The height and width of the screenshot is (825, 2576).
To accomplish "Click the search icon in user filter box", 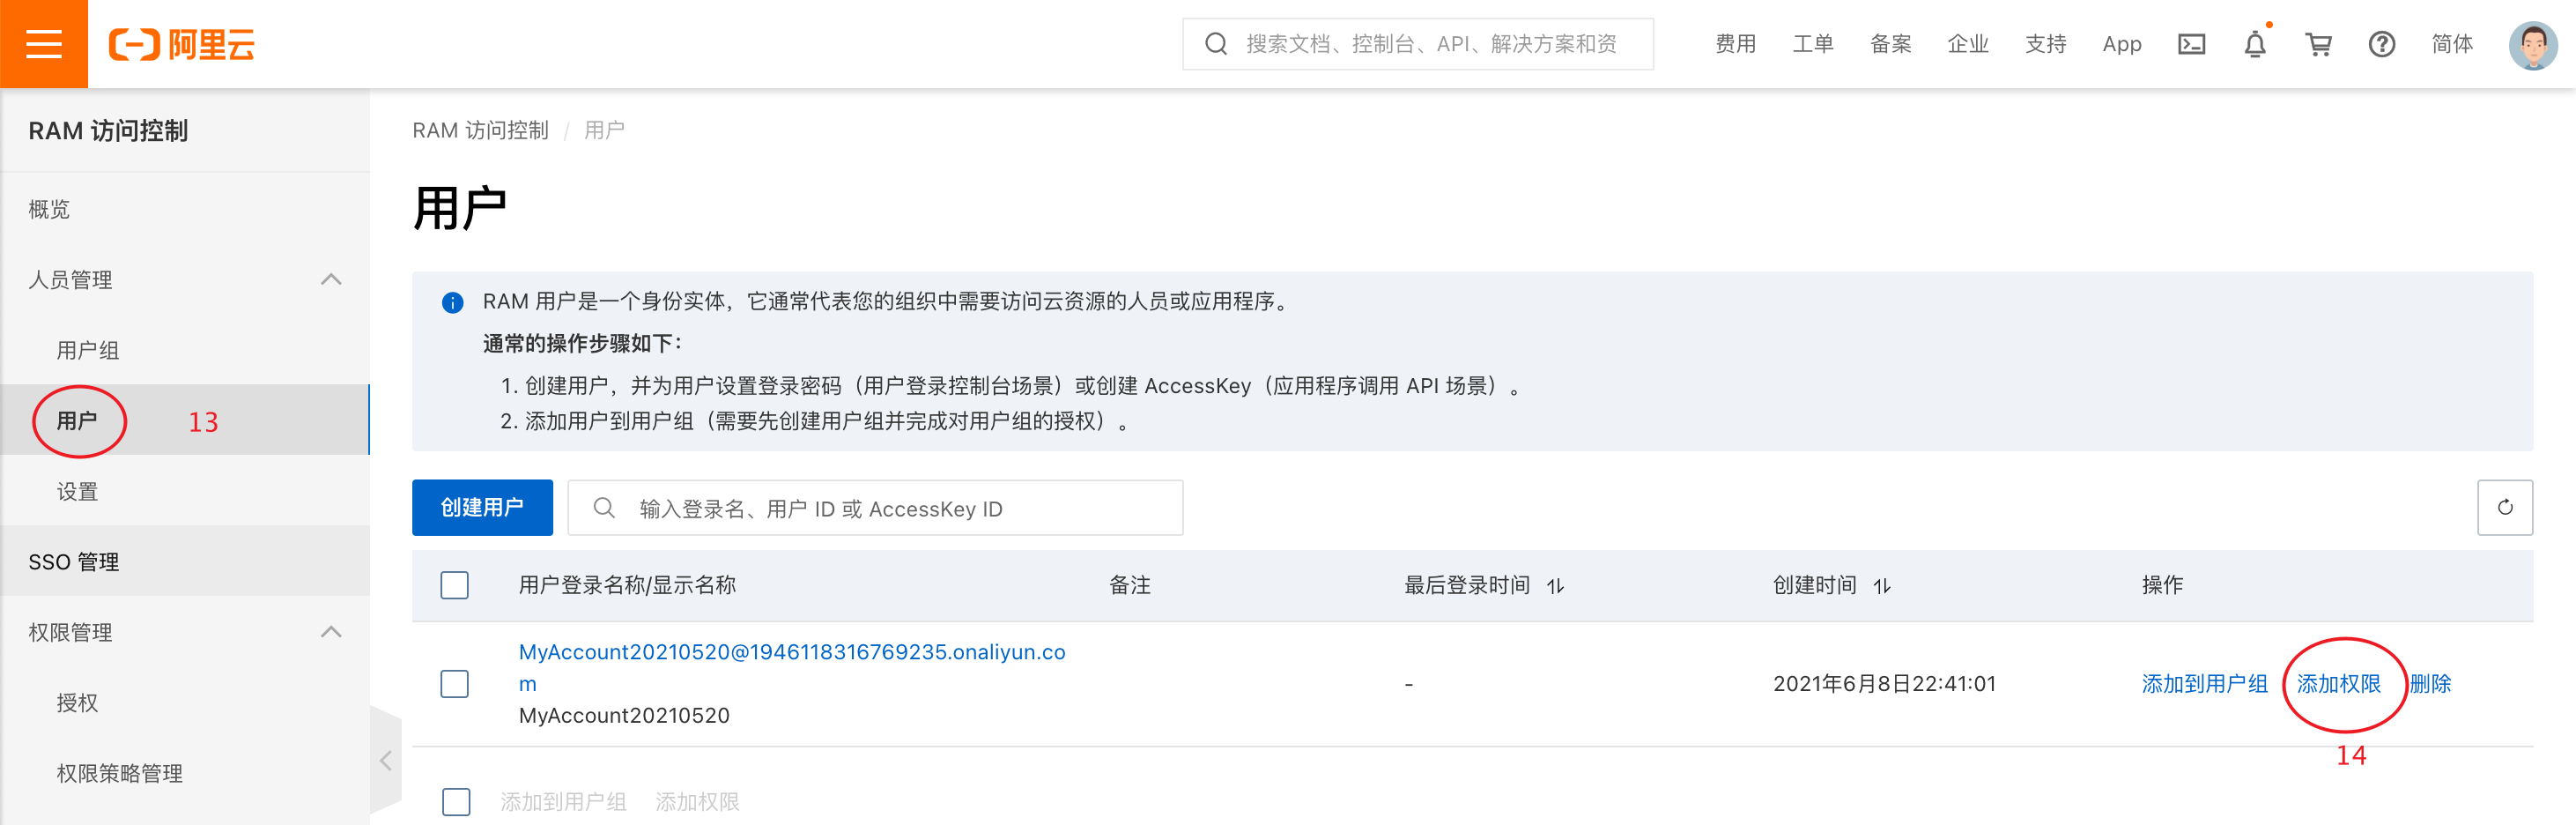I will [604, 508].
